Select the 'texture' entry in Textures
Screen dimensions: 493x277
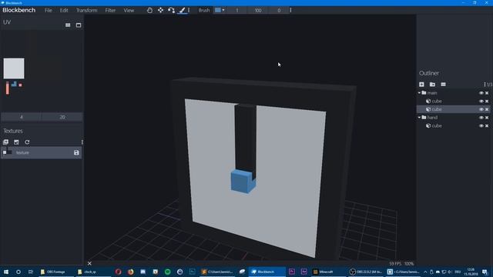(41, 152)
